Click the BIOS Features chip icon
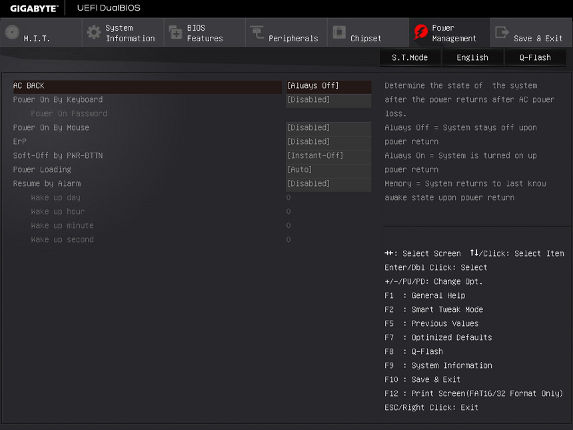573x430 pixels. [176, 33]
